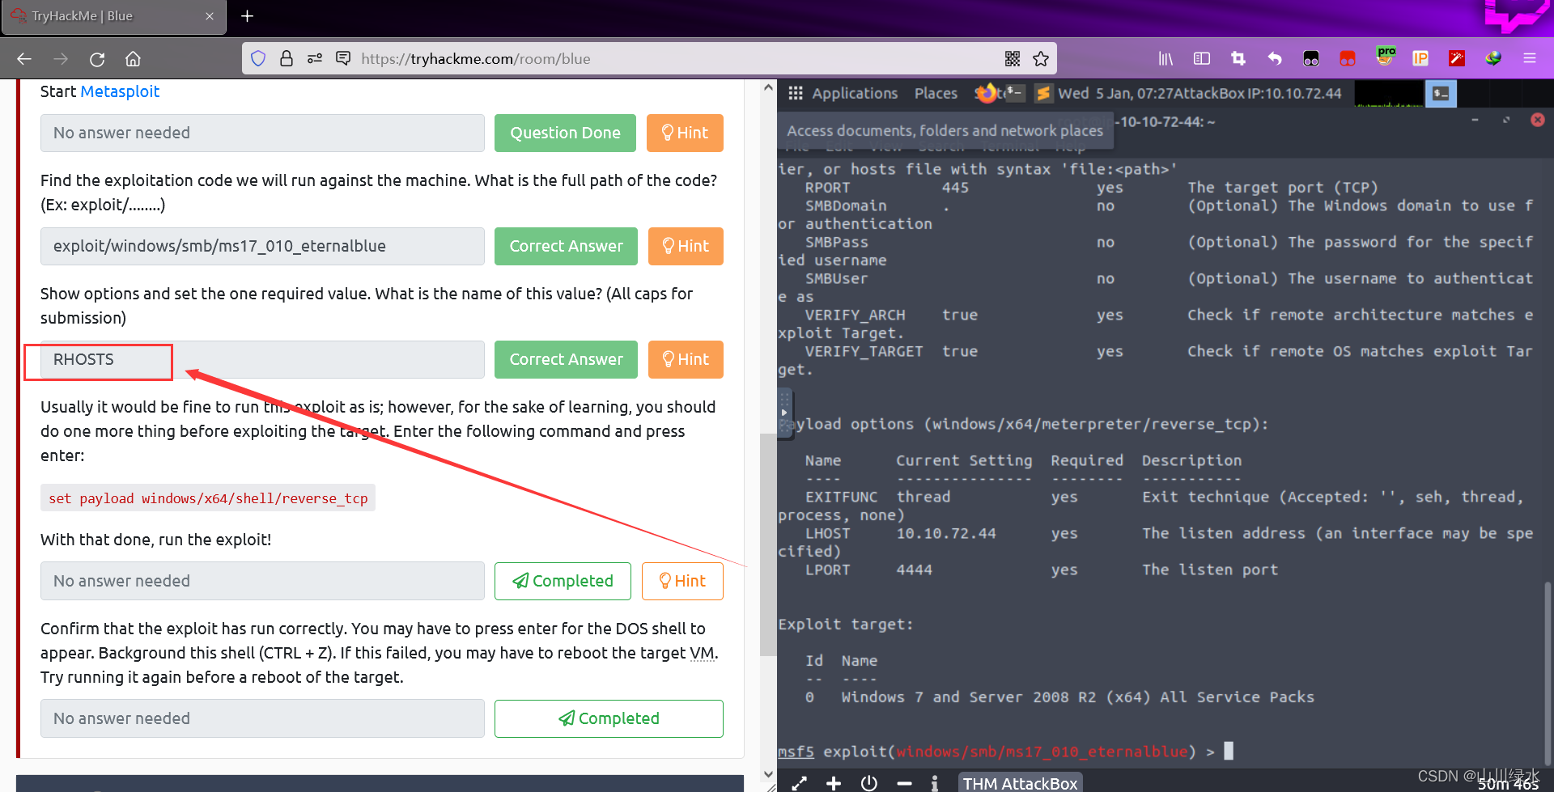Viewport: 1554px width, 792px height.
Task: Toggle the sidebar view icon
Action: (x=1202, y=59)
